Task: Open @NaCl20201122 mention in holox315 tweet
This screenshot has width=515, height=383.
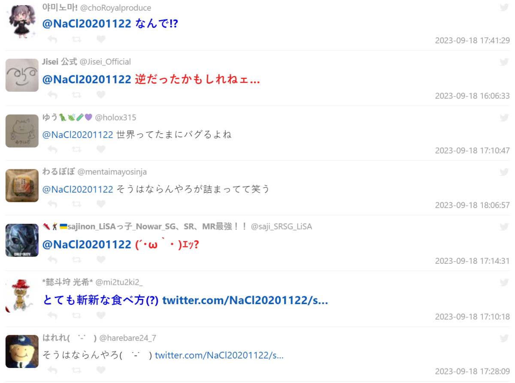Action: pos(78,135)
